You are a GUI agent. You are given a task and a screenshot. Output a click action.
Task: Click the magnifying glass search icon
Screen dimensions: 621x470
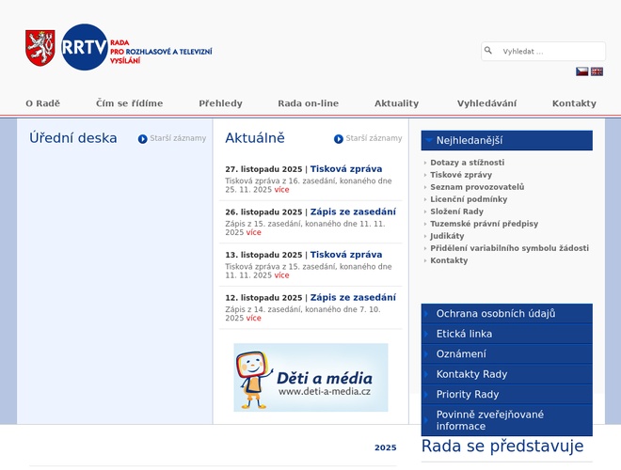pos(488,51)
